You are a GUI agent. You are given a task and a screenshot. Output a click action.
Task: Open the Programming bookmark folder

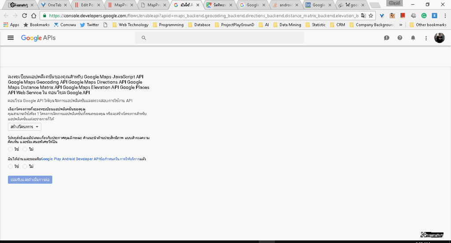point(168,25)
